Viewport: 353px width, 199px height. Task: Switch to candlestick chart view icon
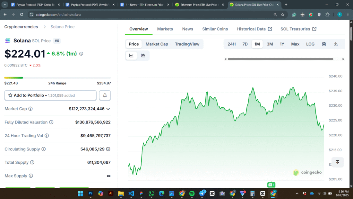coord(143,56)
